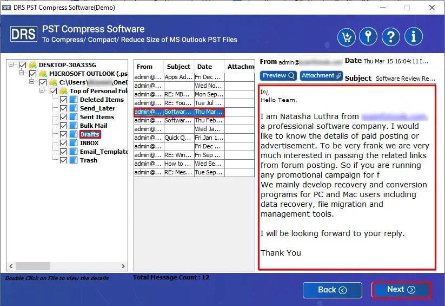
Task: Click the tree scrollbar right arrow
Action: 123,266
